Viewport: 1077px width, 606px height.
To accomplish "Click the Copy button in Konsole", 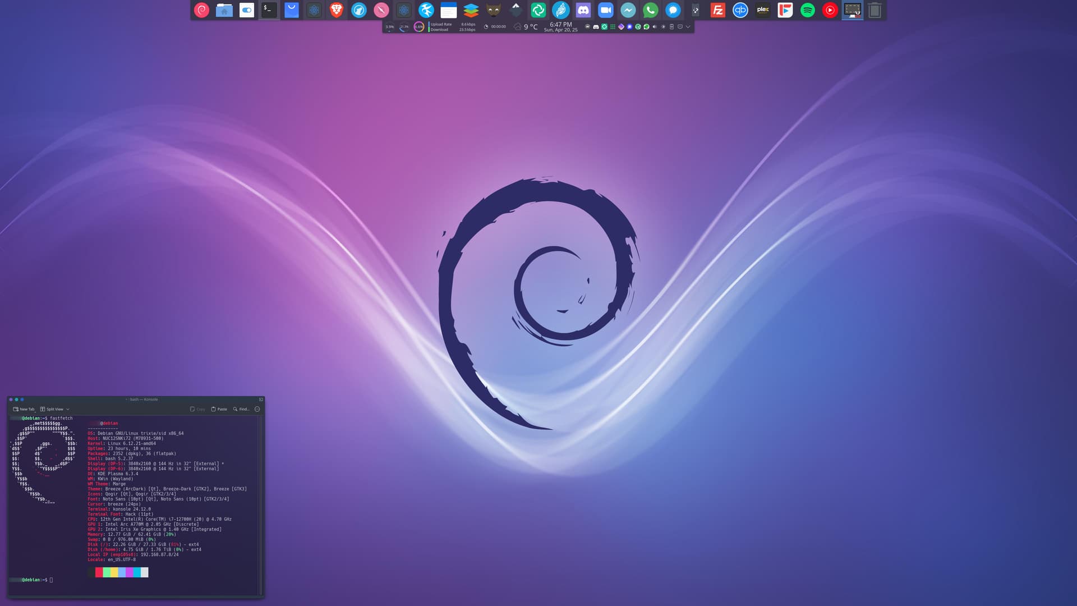I will click(197, 409).
